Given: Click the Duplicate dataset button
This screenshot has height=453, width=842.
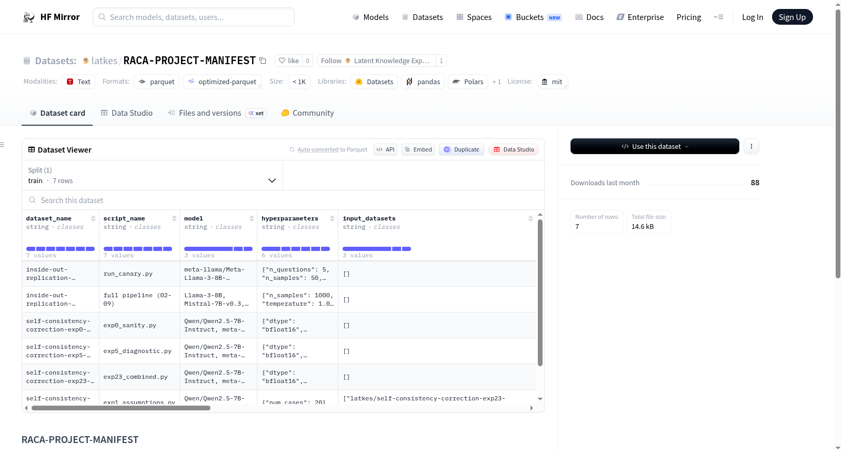Looking at the screenshot, I should [462, 149].
